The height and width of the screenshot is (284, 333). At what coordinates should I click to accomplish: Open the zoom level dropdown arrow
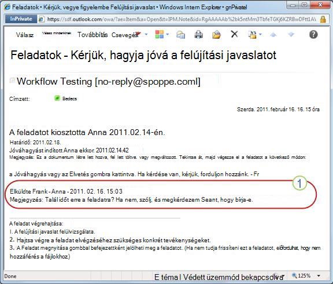tap(319, 276)
